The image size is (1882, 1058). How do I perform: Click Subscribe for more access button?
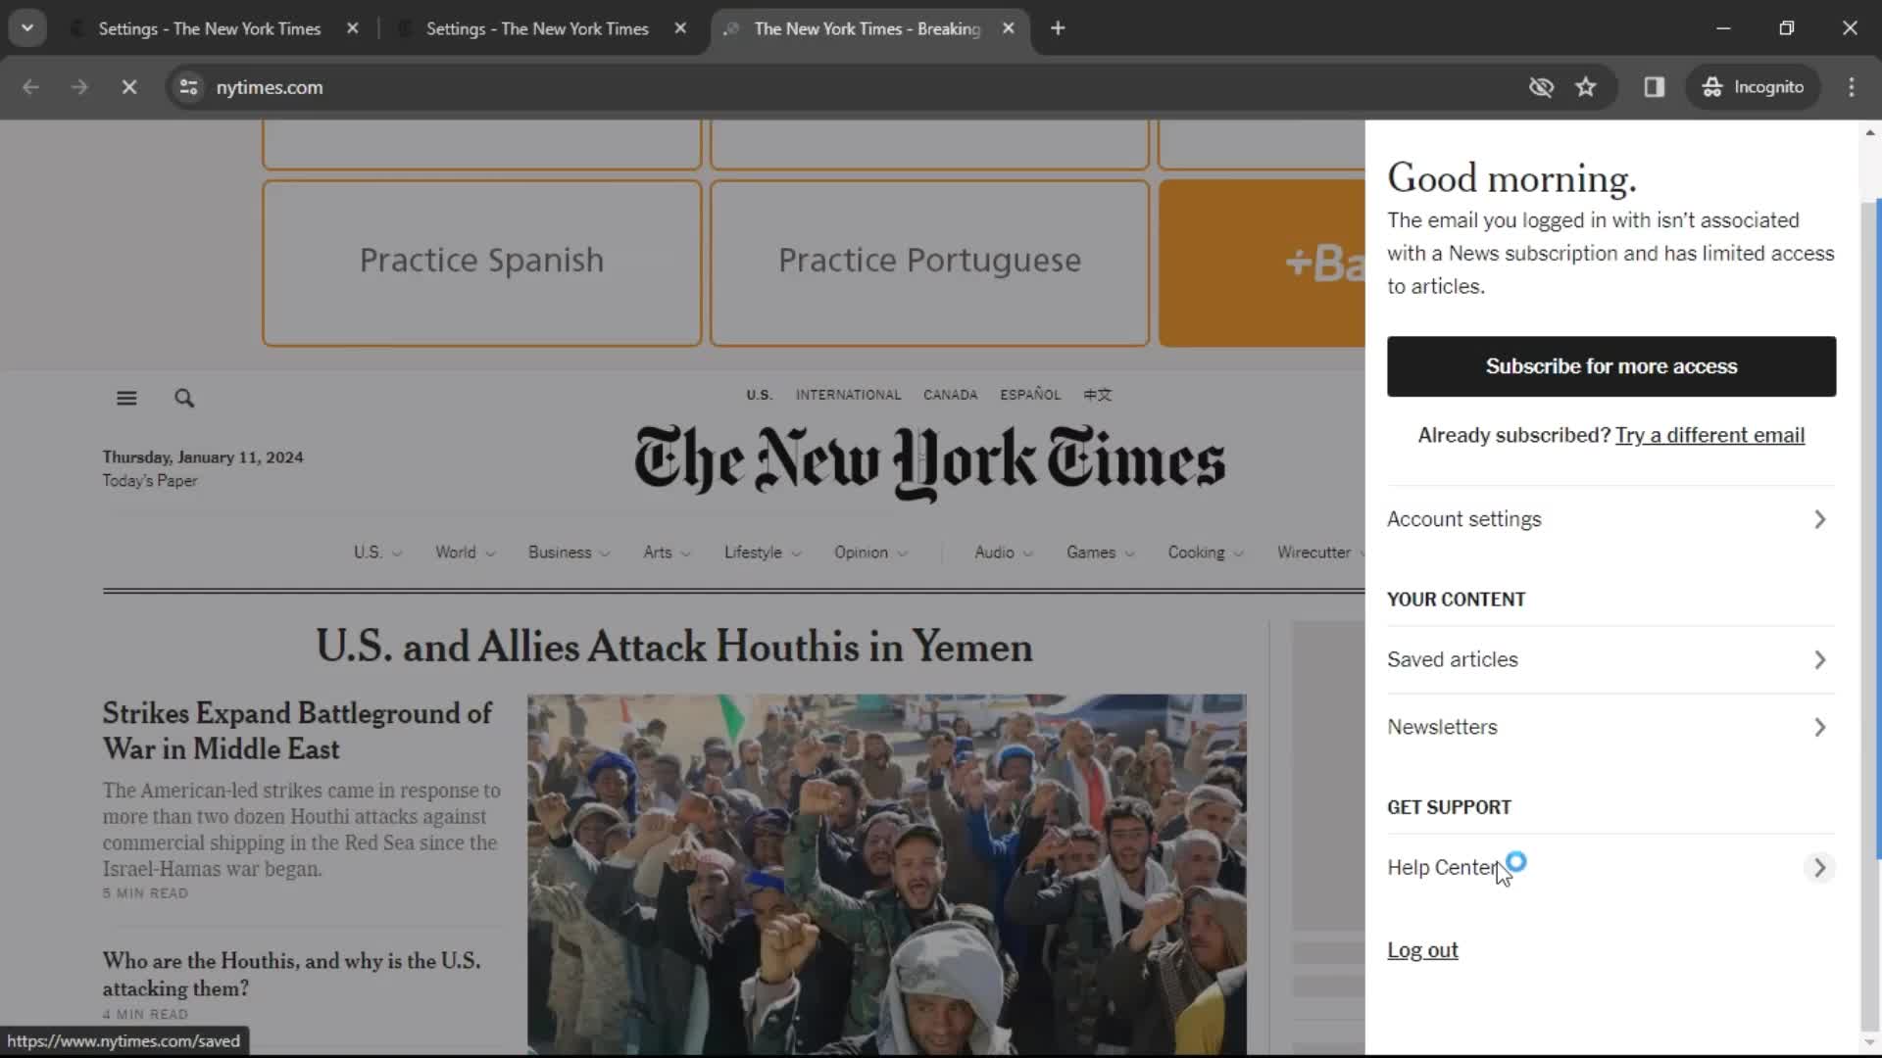tap(1611, 365)
